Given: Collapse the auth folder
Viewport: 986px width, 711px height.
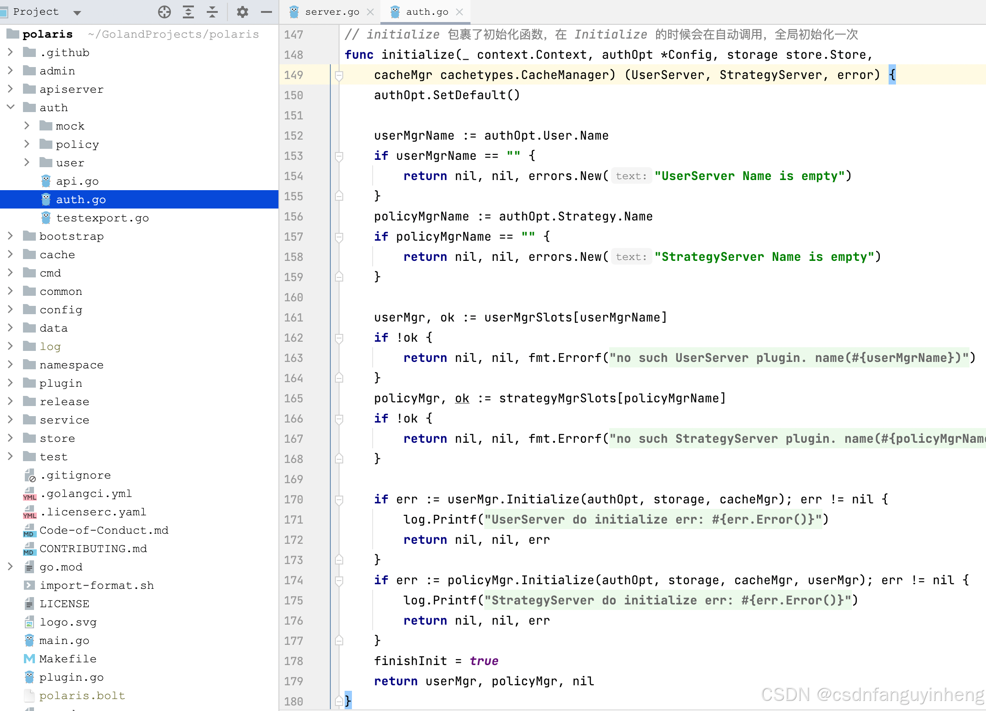Looking at the screenshot, I should (x=11, y=107).
